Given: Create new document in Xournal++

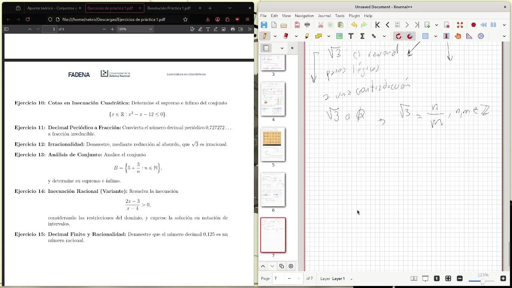Looking at the screenshot, I should pos(274,25).
